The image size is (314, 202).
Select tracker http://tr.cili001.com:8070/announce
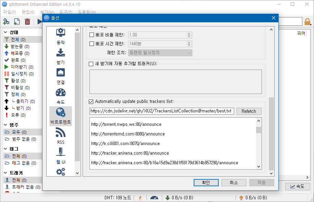125,144
